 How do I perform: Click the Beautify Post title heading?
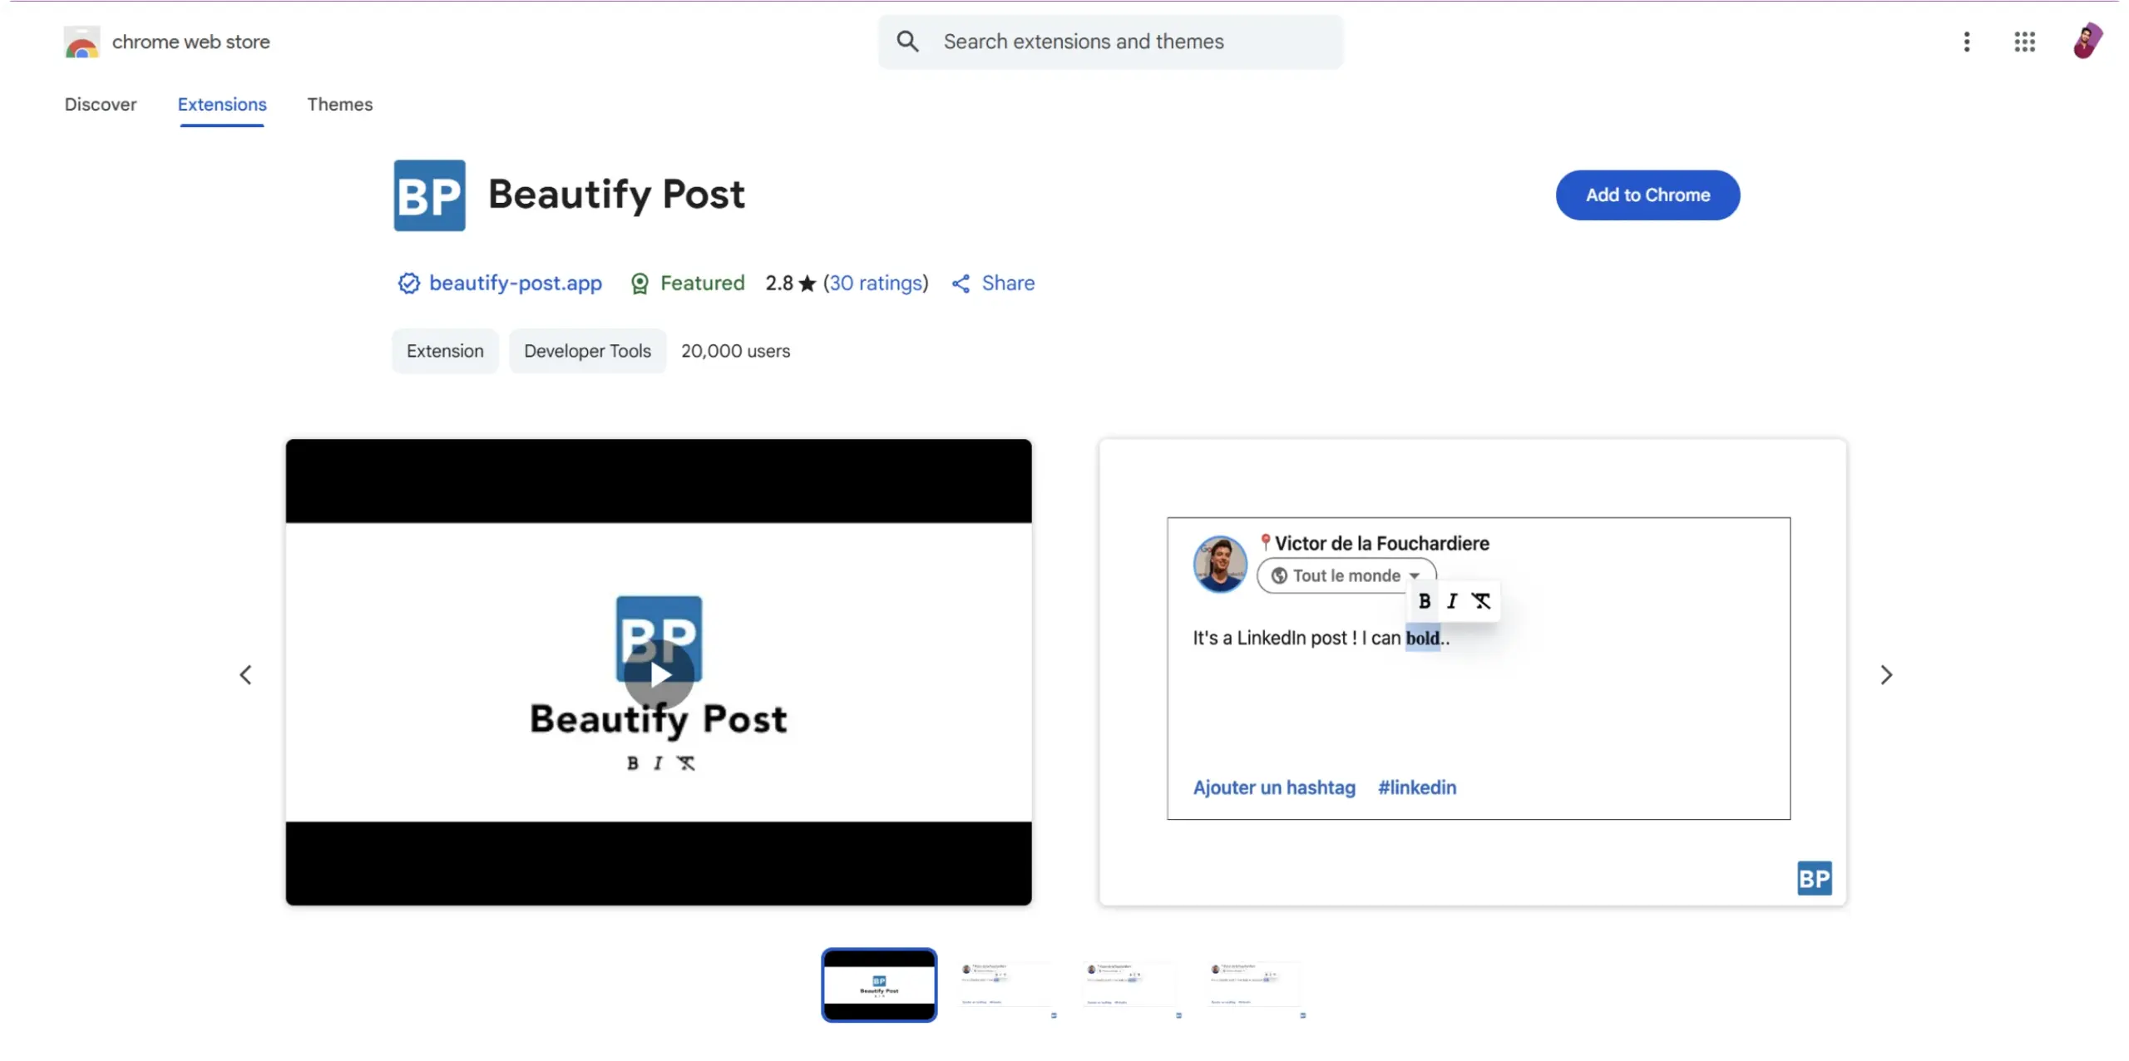point(616,195)
